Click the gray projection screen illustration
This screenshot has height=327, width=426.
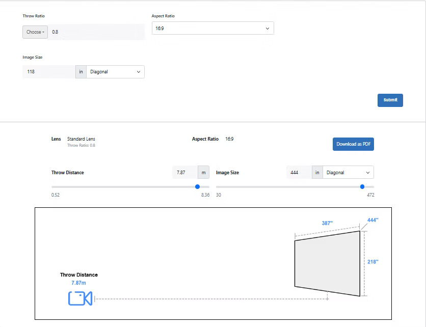(x=327, y=263)
